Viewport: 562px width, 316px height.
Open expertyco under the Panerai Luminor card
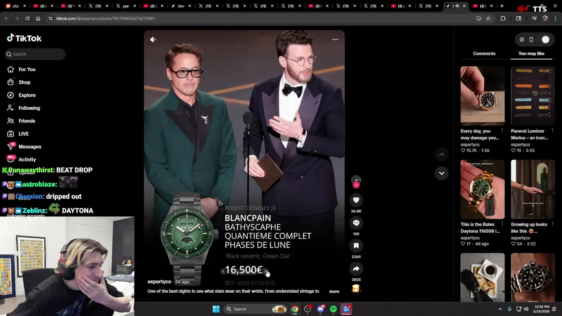click(x=520, y=144)
